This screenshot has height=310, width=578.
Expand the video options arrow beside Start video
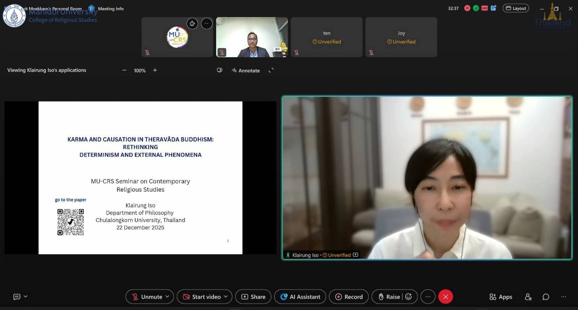(x=226, y=296)
